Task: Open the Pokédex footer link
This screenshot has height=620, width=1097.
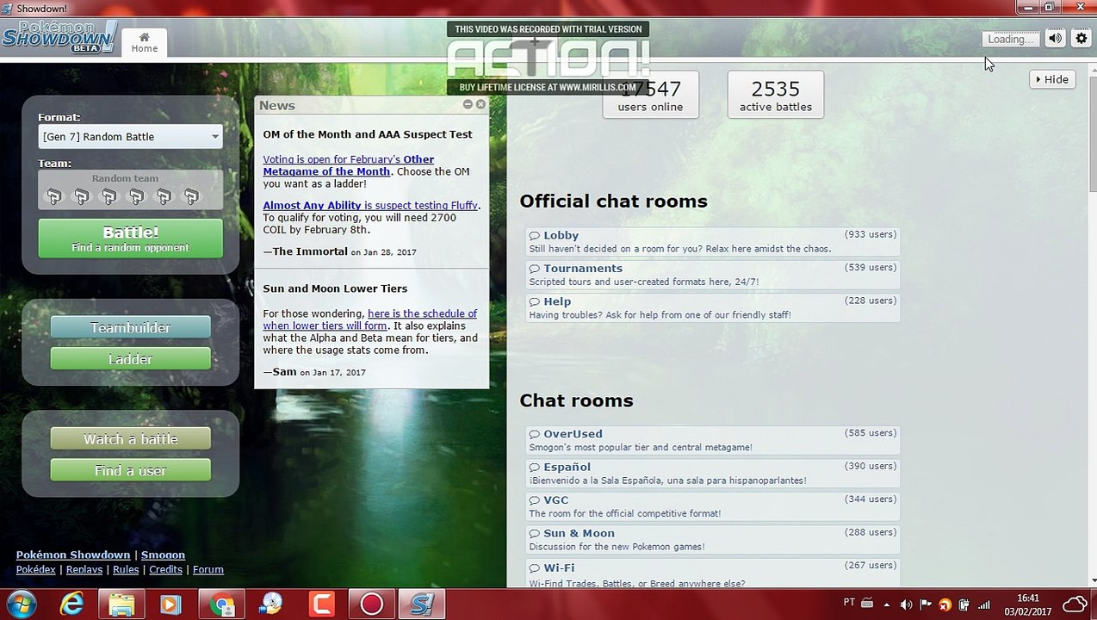Action: point(35,570)
